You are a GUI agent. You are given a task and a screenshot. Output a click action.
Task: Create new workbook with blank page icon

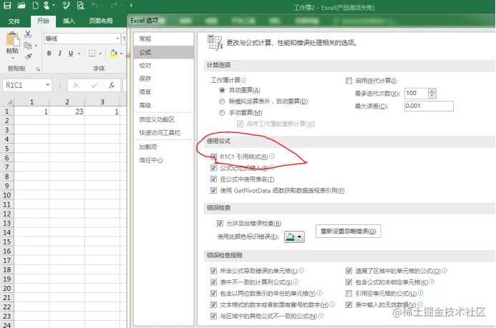36,6
